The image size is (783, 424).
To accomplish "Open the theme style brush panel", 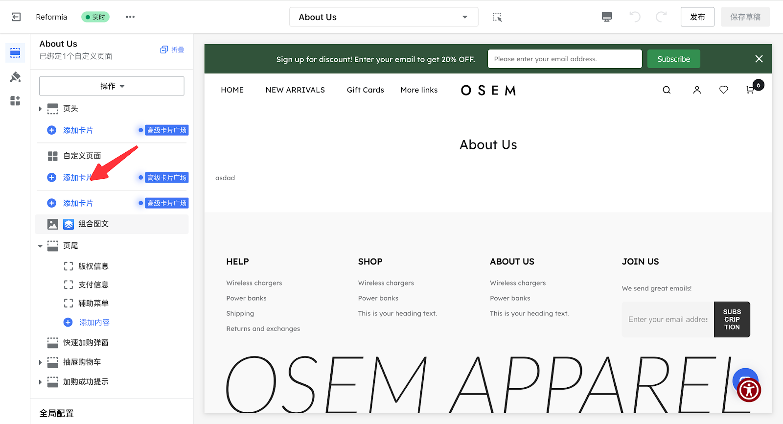I will (x=15, y=77).
